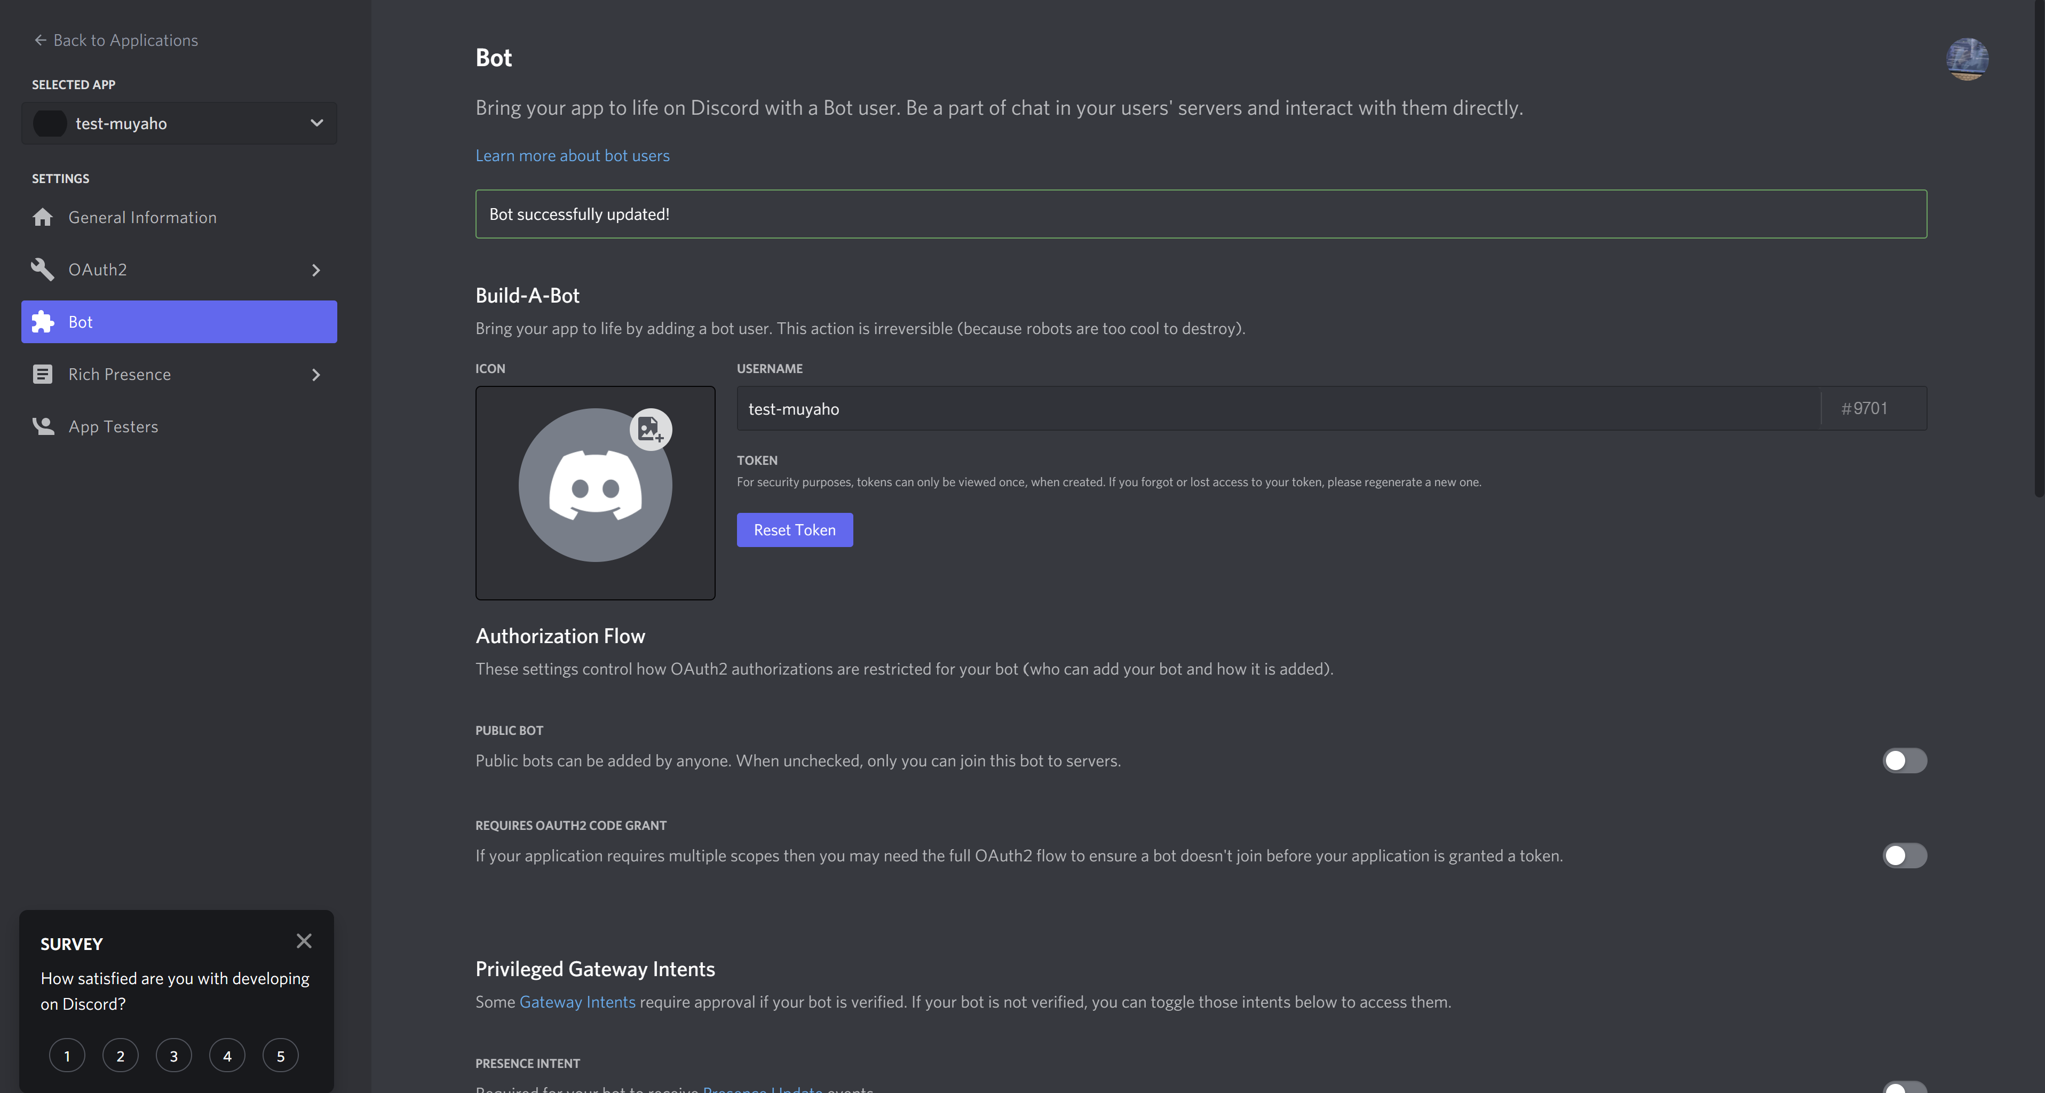Click the OAuth2 wrench icon

(x=43, y=270)
